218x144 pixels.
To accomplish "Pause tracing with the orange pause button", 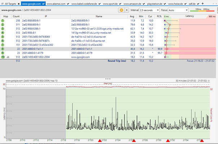I will (x=121, y=10).
